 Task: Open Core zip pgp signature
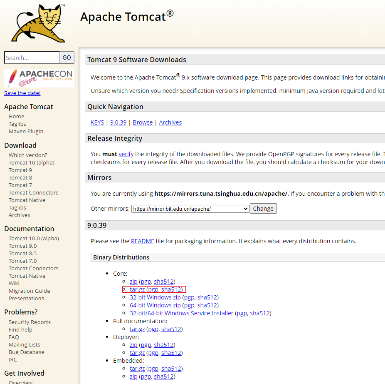(146, 282)
